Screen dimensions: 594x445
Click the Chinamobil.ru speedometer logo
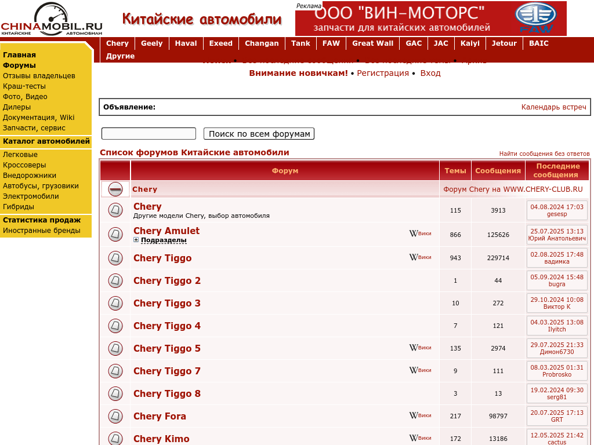click(51, 19)
